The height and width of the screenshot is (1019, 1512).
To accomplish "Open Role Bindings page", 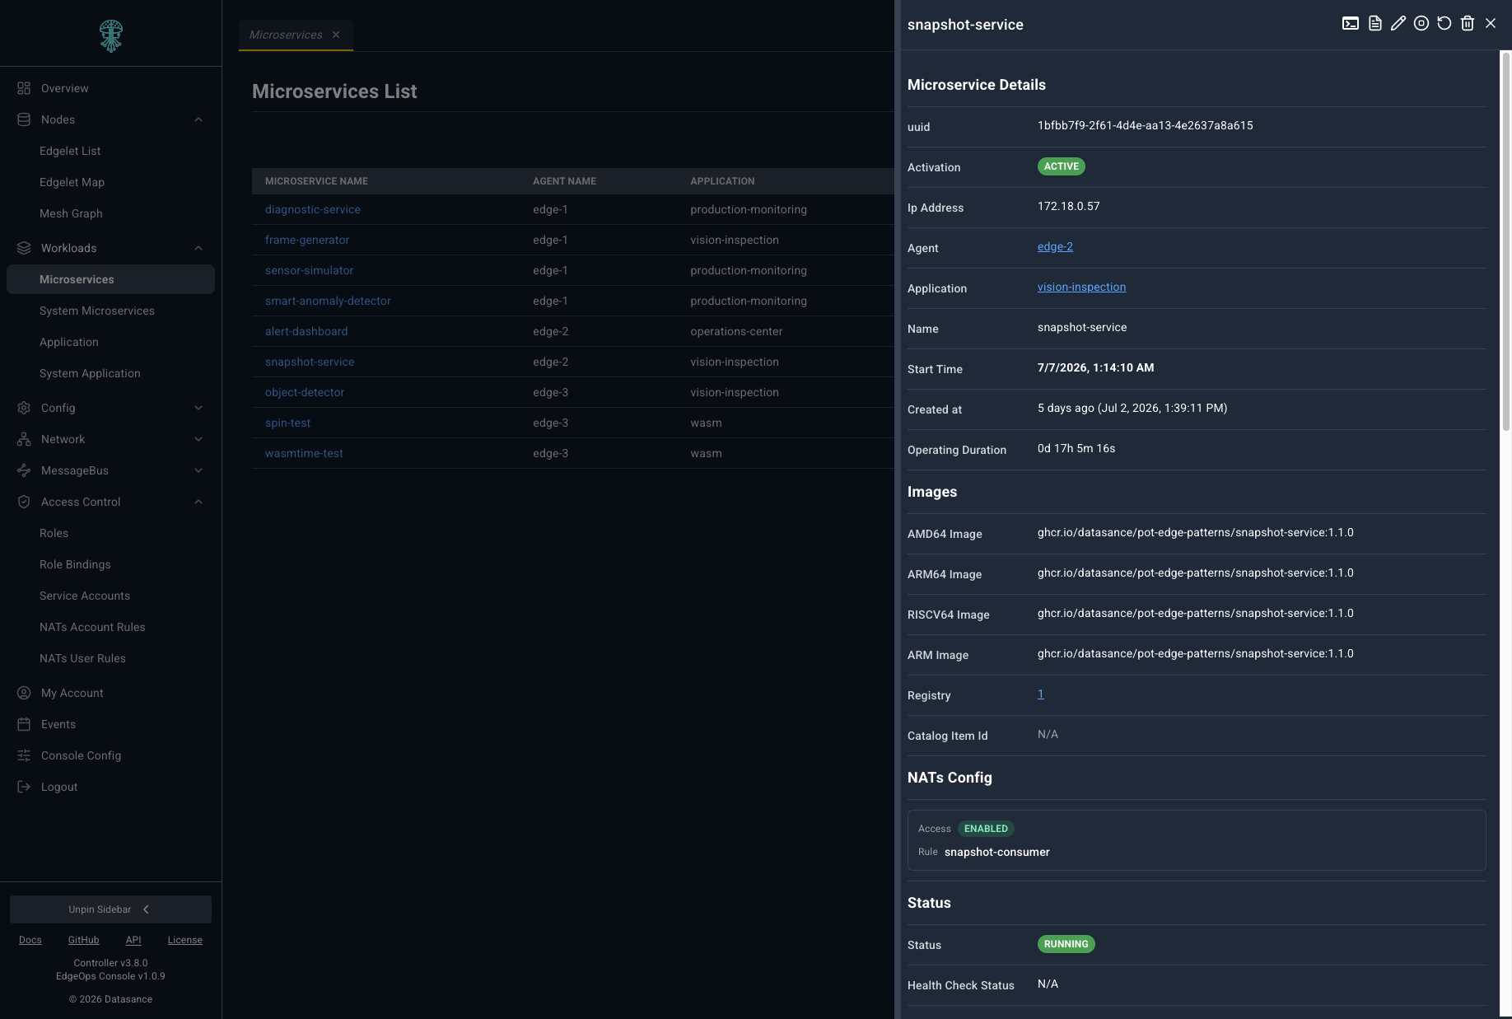I will pos(75,564).
